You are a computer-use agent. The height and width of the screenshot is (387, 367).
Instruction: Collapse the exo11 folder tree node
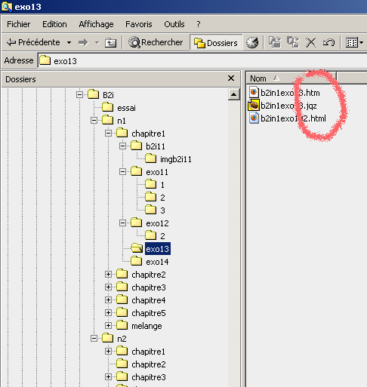122,172
